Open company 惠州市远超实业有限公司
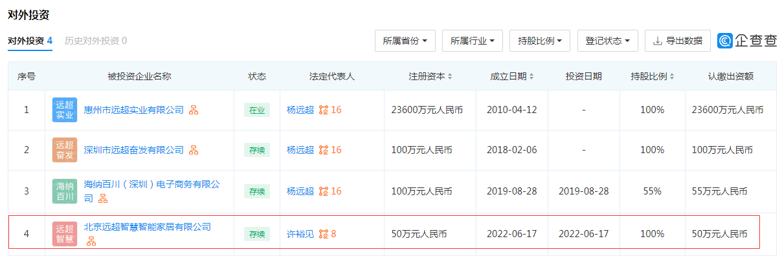Image resolution: width=782 pixels, height=263 pixels. [134, 110]
